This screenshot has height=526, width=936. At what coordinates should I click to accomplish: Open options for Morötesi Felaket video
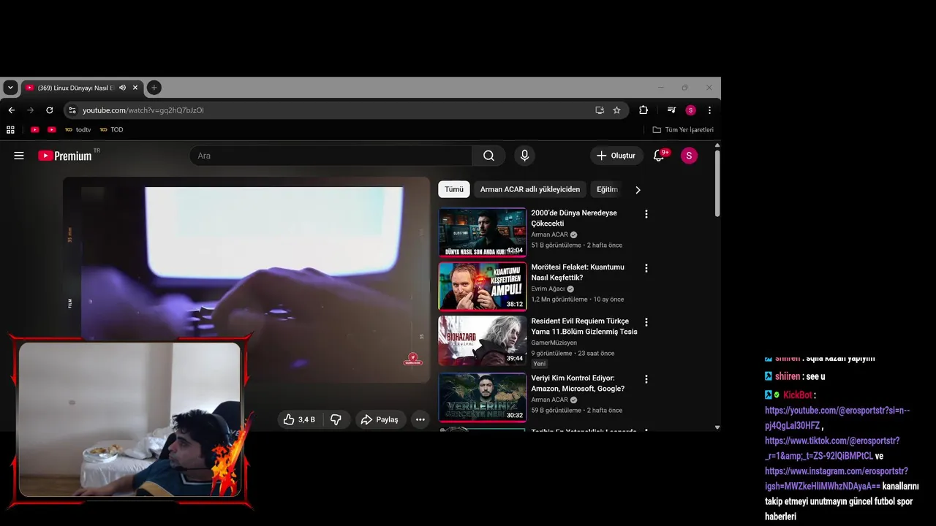tap(646, 268)
